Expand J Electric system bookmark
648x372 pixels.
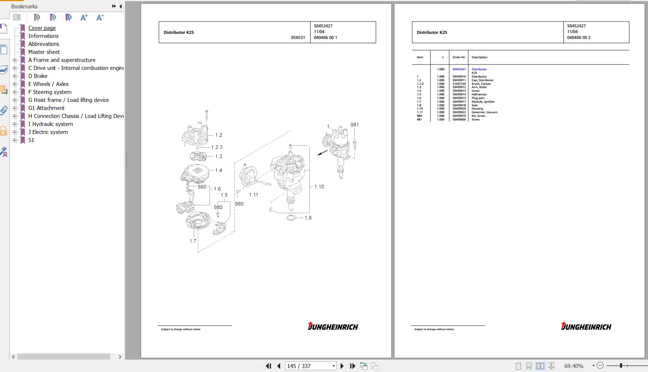[15, 132]
